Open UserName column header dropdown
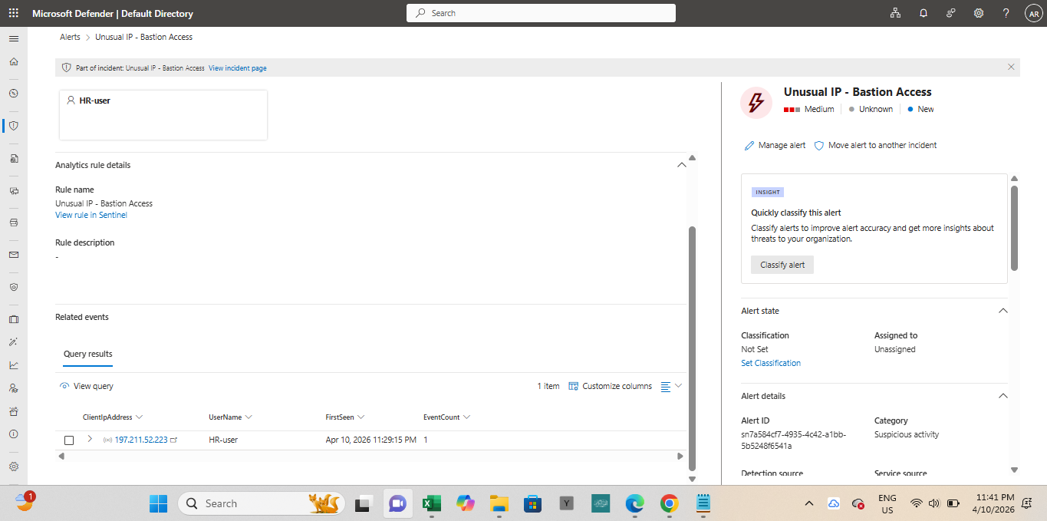Image resolution: width=1047 pixels, height=521 pixels. coord(231,417)
